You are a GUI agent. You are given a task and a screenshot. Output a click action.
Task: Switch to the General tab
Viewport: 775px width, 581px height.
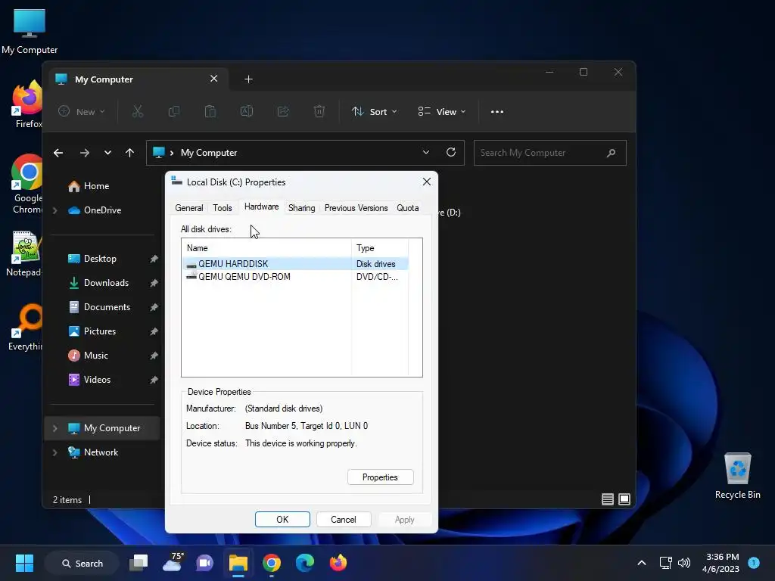(x=188, y=208)
